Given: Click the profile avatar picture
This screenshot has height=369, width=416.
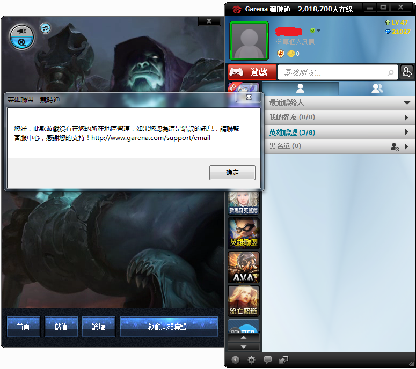Looking at the screenshot, I should (249, 41).
